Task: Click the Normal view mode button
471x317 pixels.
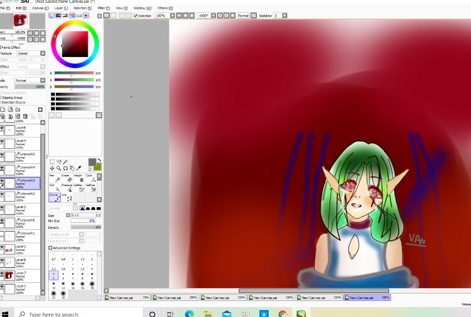Action: pyautogui.click(x=243, y=16)
